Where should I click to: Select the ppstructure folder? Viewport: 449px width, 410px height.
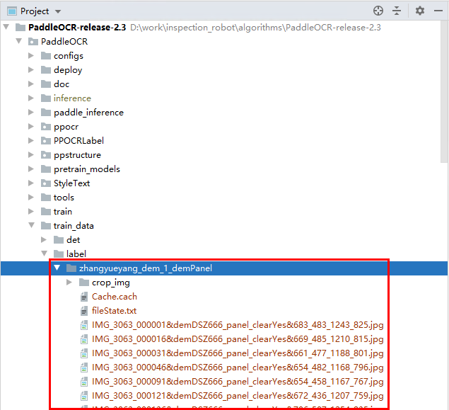click(76, 155)
